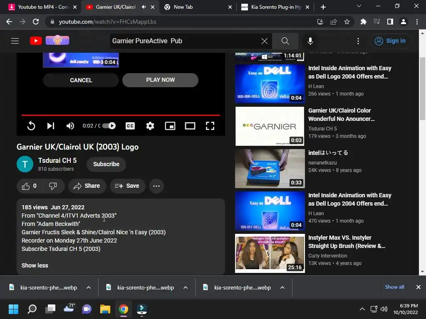This screenshot has width=426, height=319.
Task: Open a new browser tab
Action: point(323,7)
